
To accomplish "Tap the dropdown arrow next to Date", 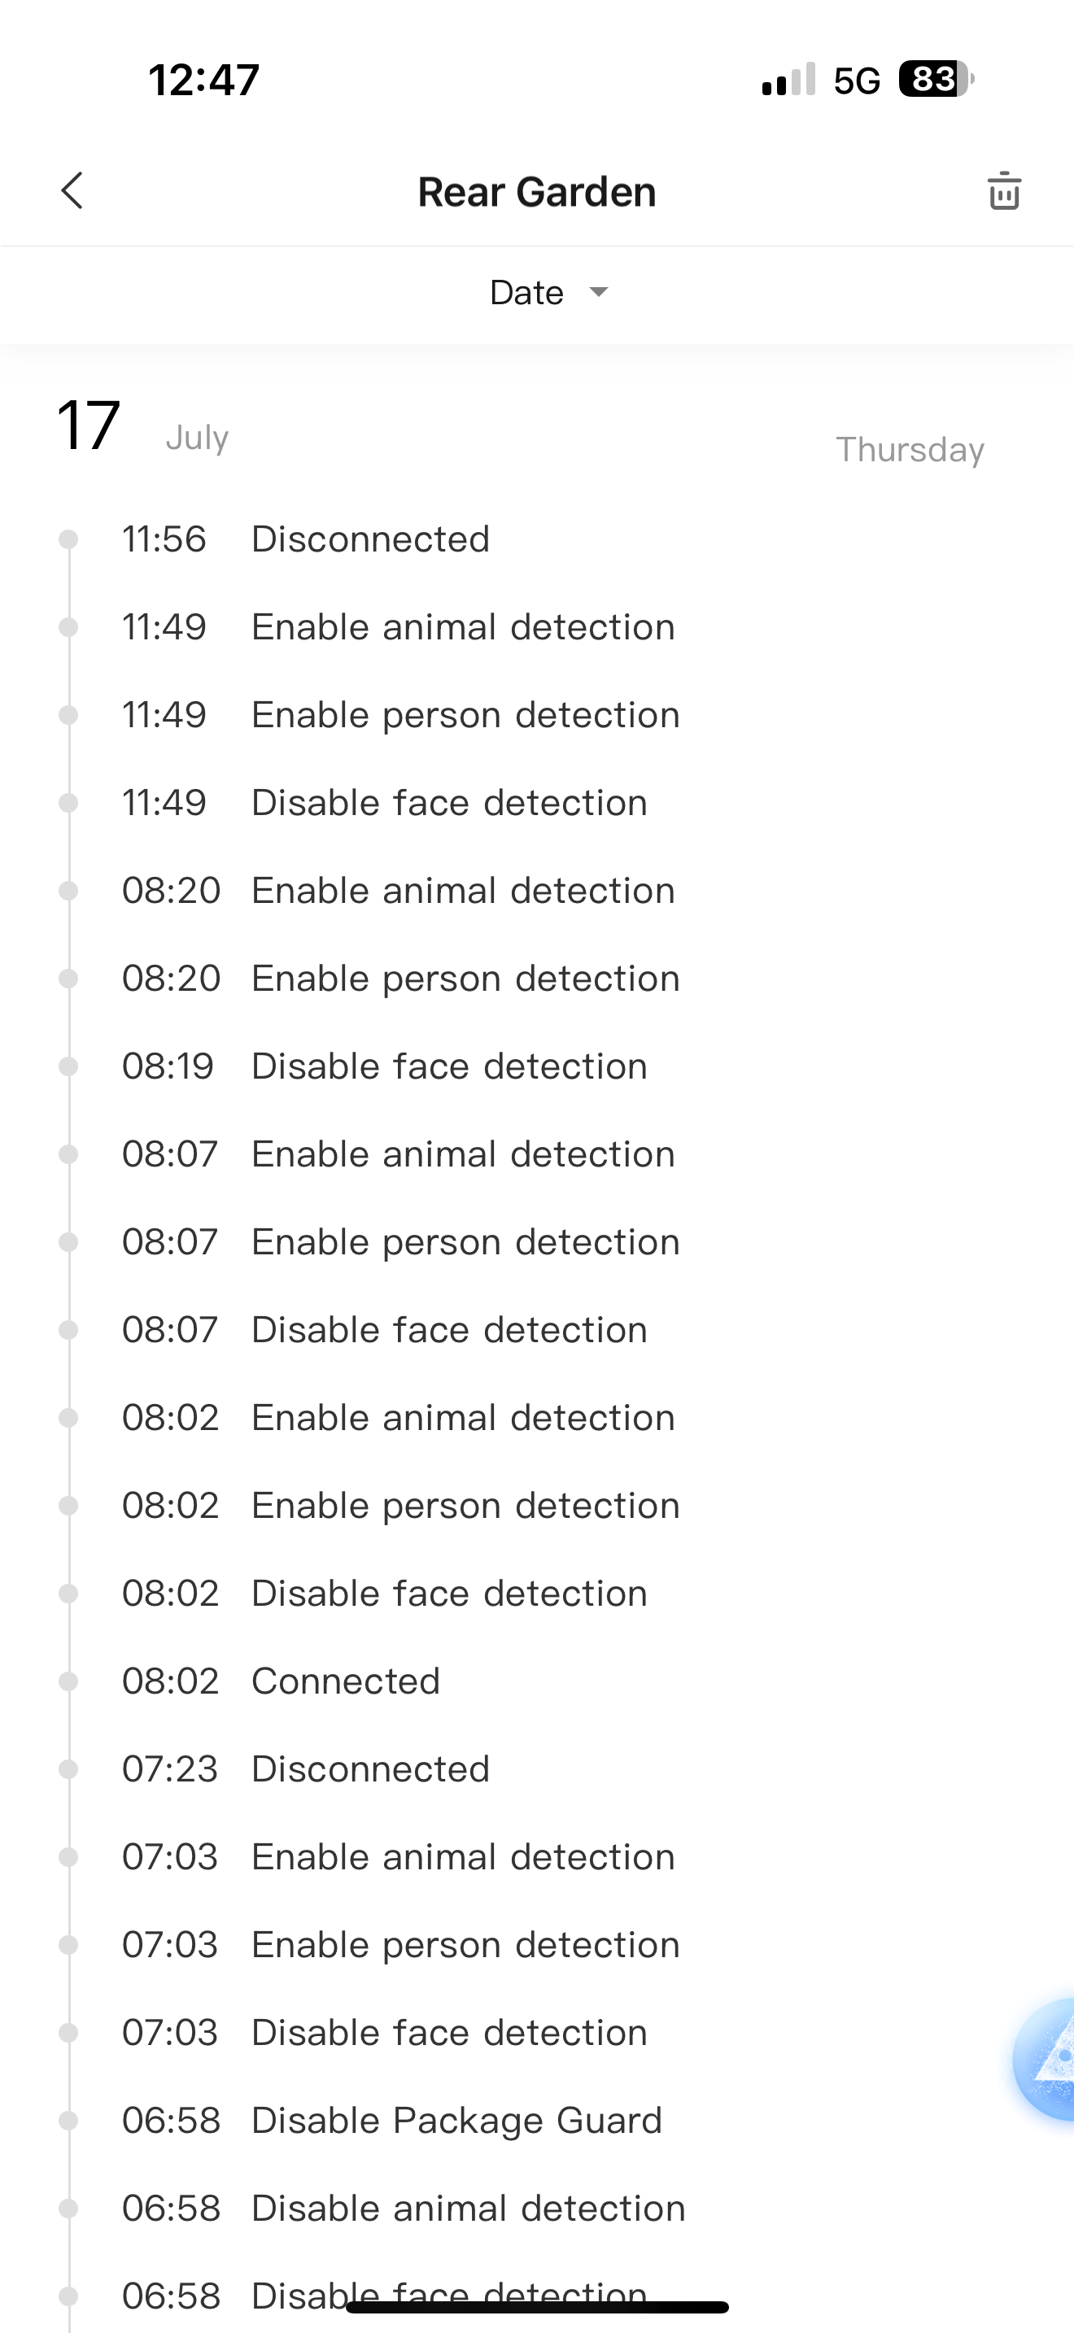I will click(599, 291).
